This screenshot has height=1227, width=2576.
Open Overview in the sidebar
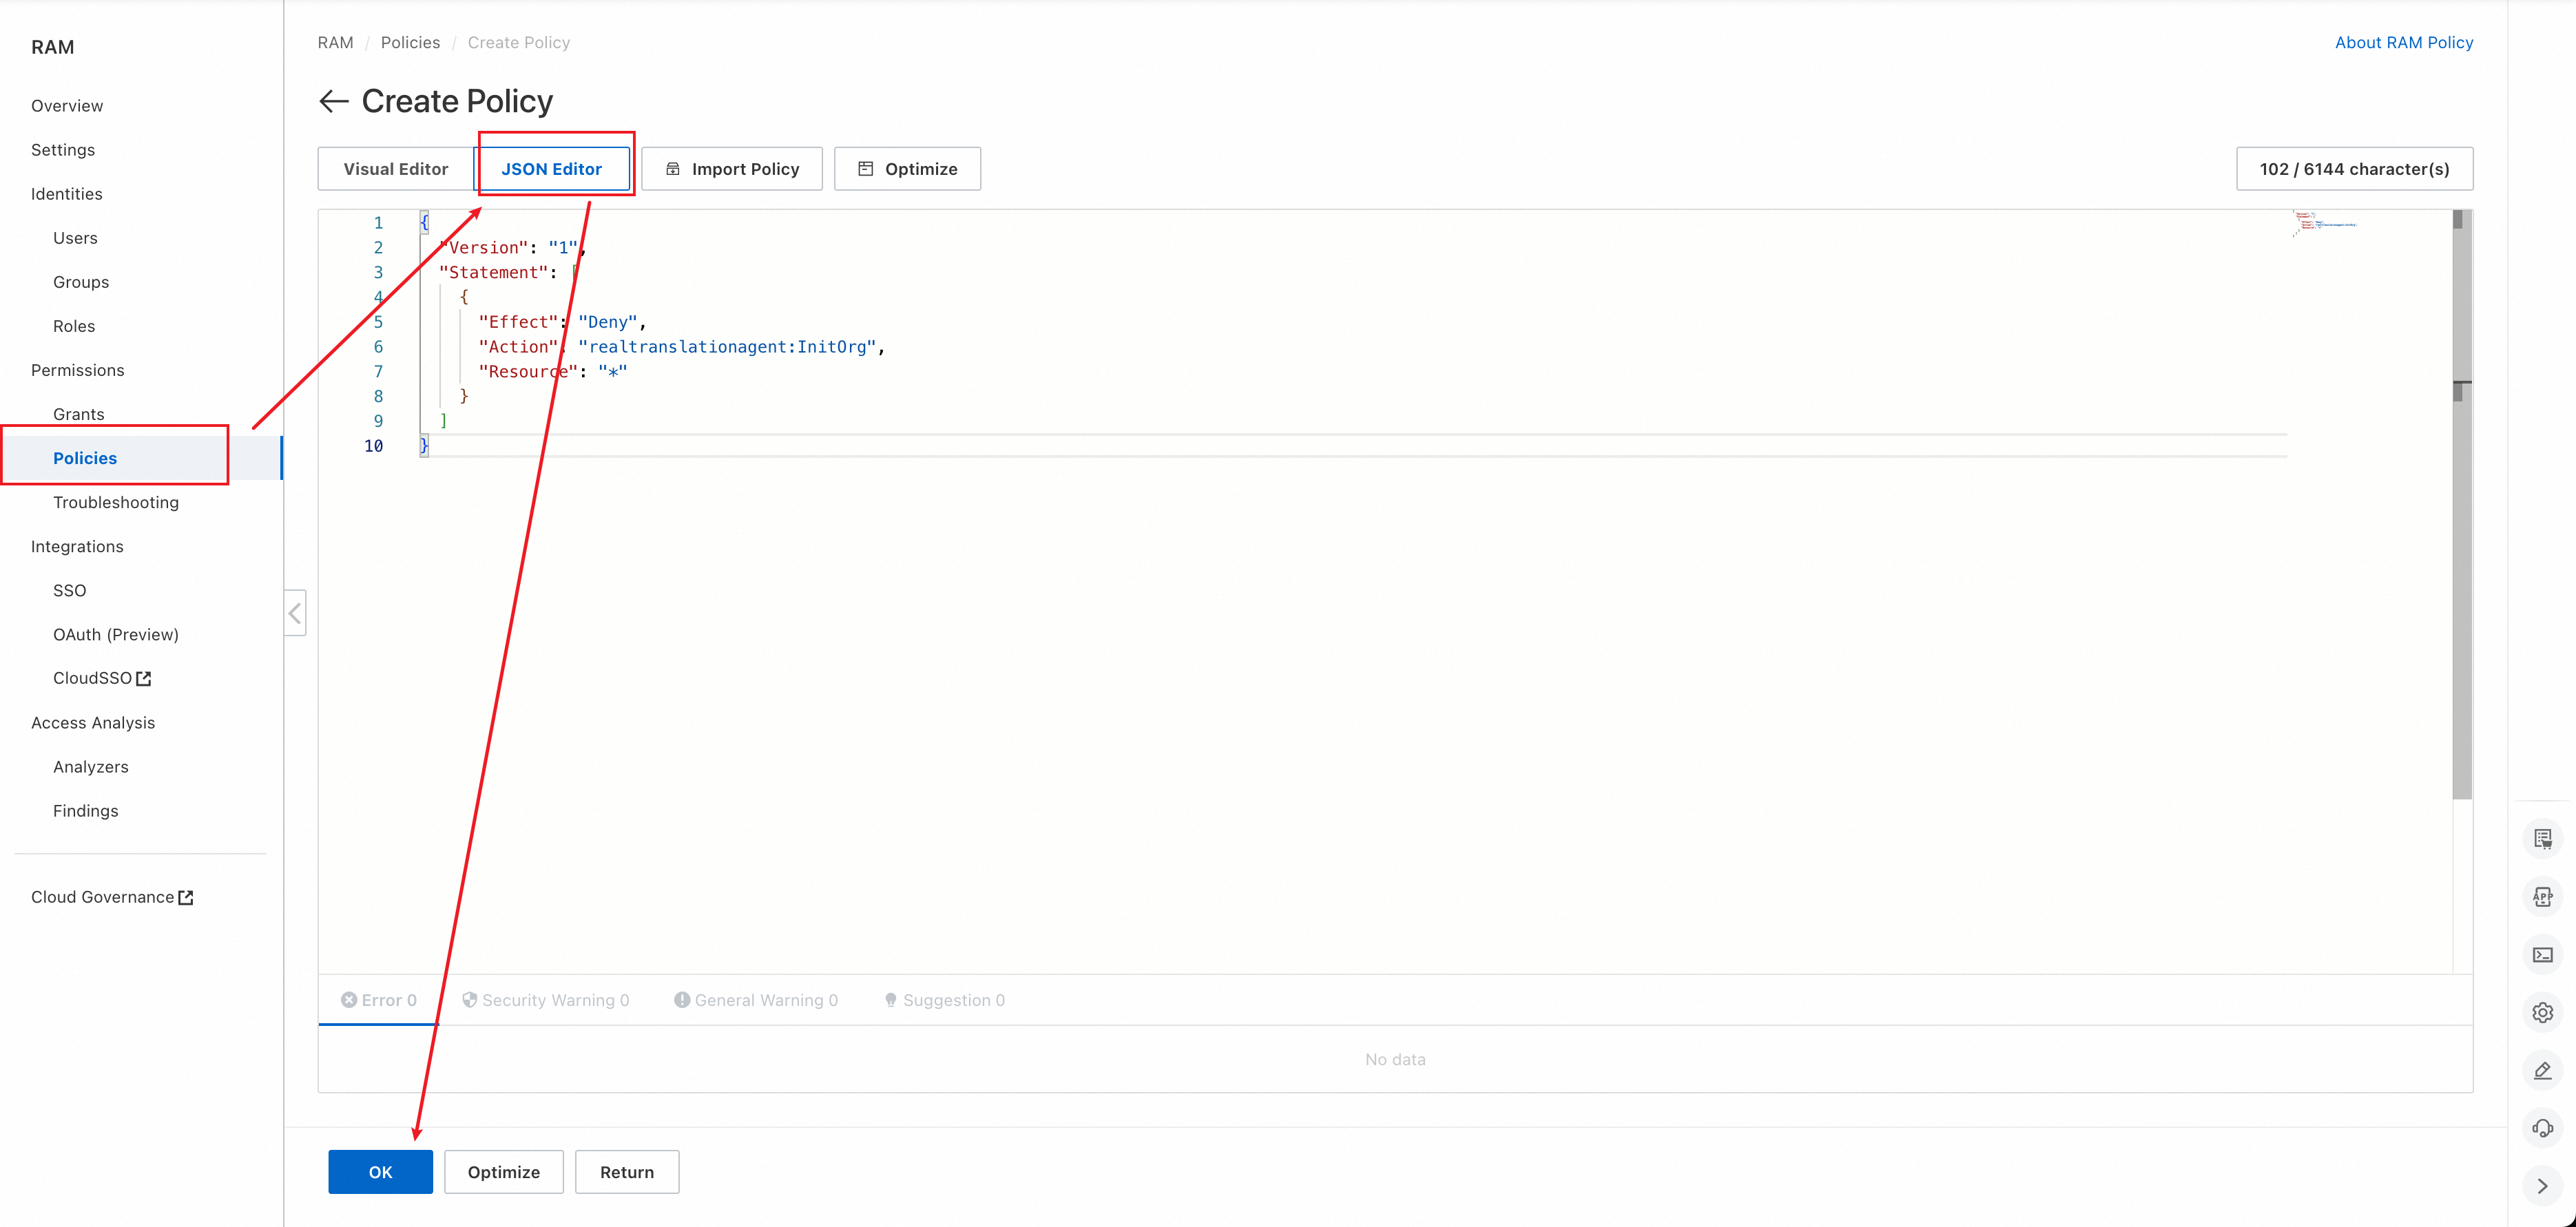click(67, 106)
